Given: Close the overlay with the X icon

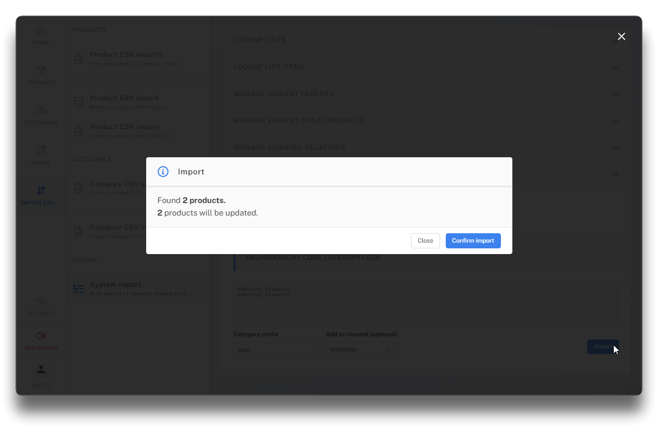Looking at the screenshot, I should tap(621, 36).
